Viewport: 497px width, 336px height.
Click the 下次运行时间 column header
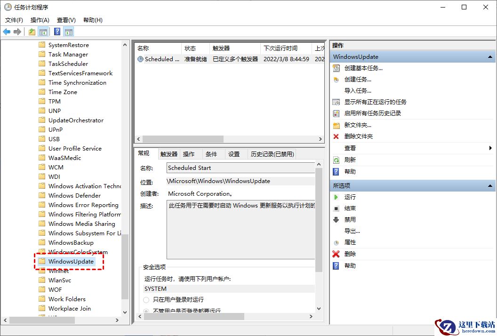click(286, 48)
